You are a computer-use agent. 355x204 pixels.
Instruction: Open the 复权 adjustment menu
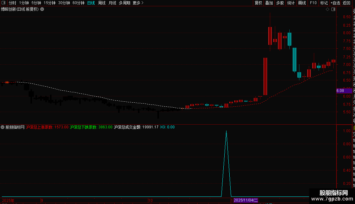[258, 3]
